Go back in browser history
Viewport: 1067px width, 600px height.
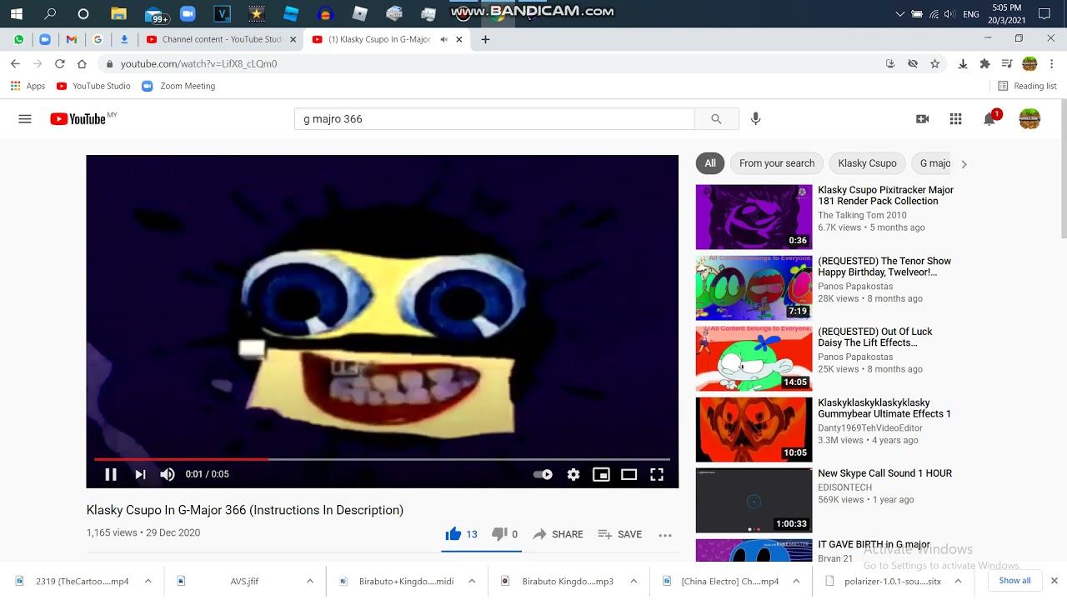click(15, 63)
